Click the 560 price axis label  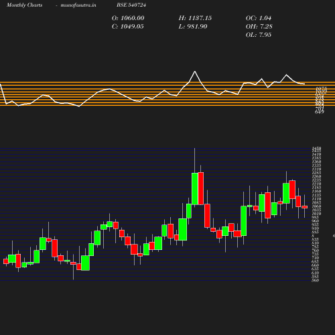click(316, 280)
